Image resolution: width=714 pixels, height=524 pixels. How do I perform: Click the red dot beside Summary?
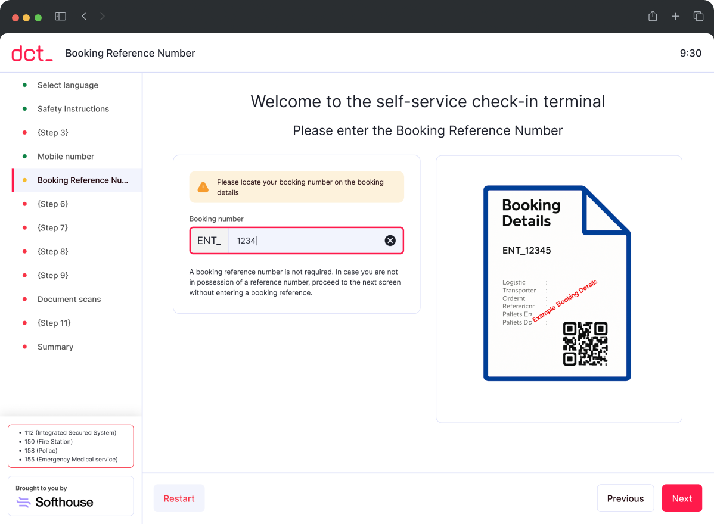coord(24,347)
